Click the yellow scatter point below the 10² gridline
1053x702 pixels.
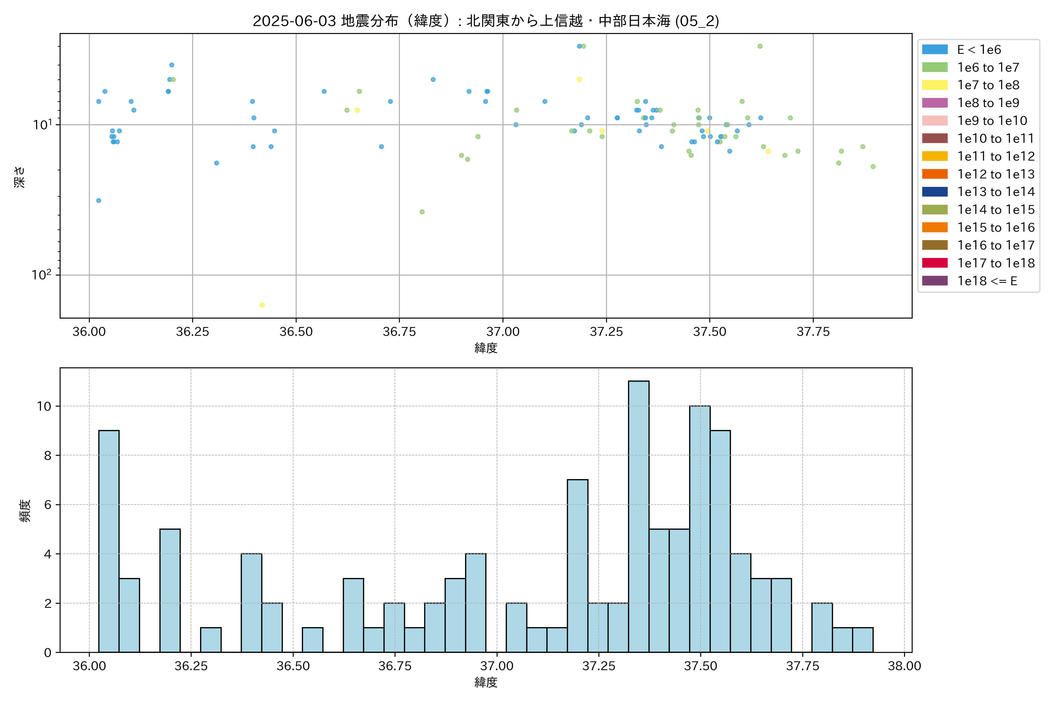pyautogui.click(x=262, y=305)
